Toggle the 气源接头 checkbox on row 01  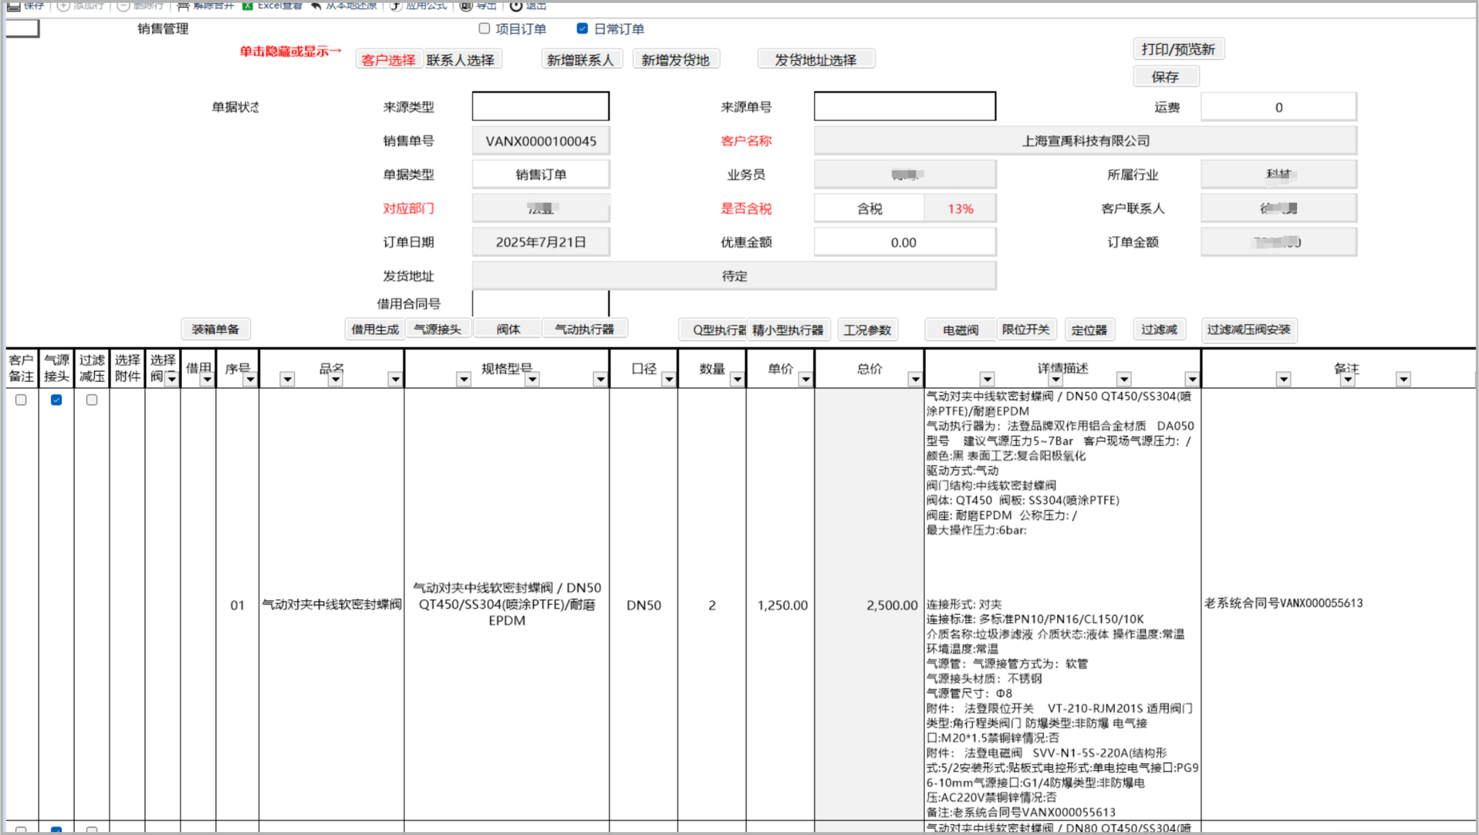tap(55, 399)
